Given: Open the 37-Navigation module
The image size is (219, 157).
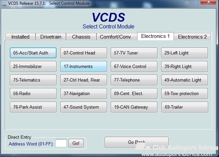Looking at the screenshot, I should click(84, 93).
